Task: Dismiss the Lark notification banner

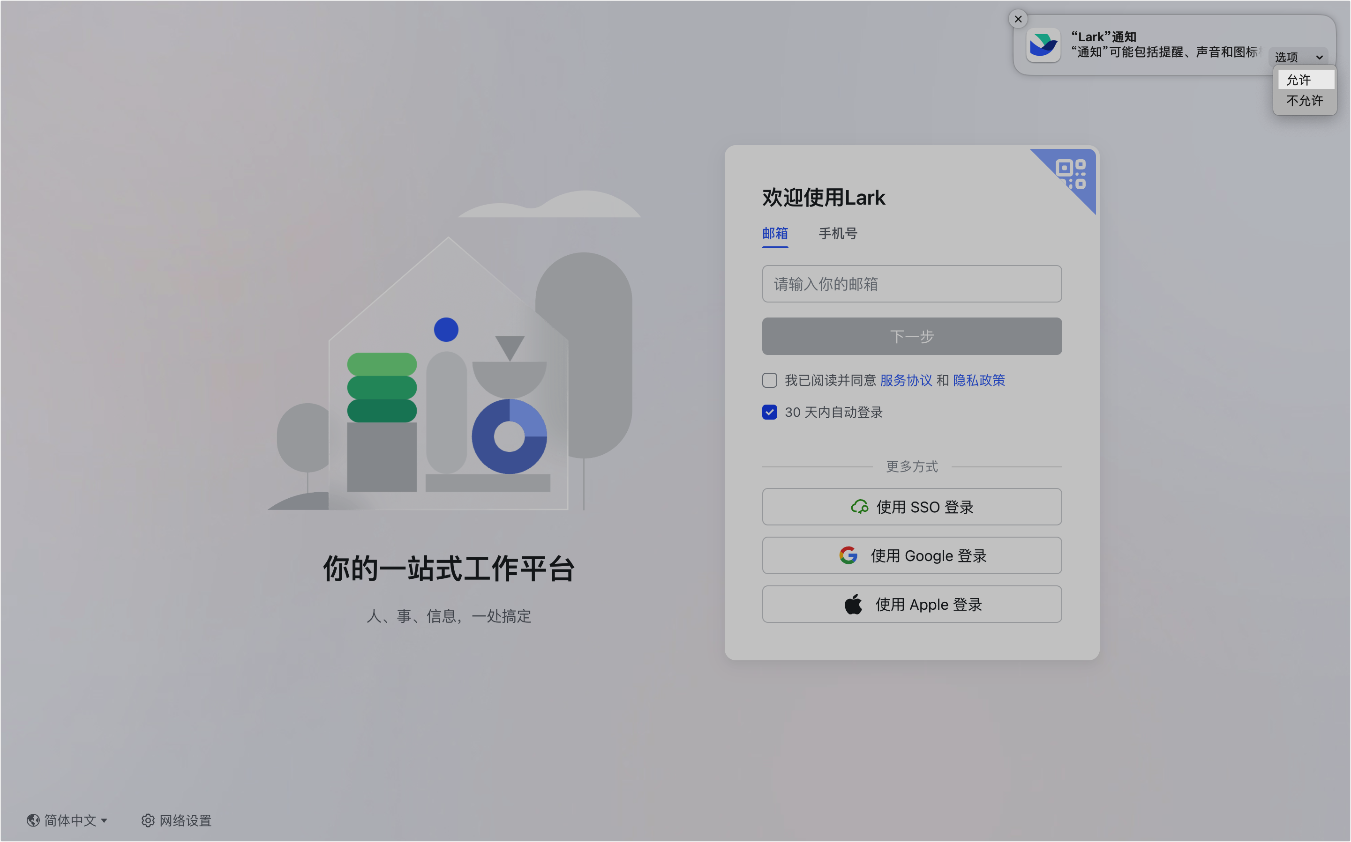Action: tap(1018, 19)
